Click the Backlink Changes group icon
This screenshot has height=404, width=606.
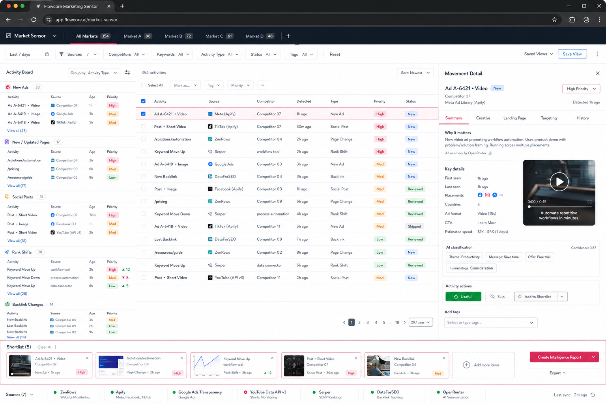(7, 305)
